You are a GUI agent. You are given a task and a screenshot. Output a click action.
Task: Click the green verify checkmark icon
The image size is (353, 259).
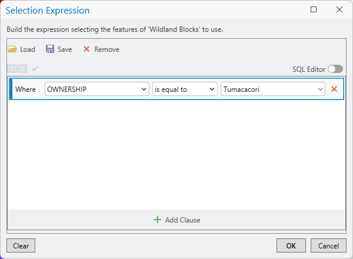coord(35,69)
